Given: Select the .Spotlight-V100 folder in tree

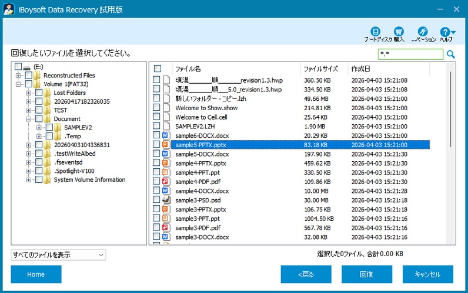Looking at the screenshot, I should coord(74,171).
